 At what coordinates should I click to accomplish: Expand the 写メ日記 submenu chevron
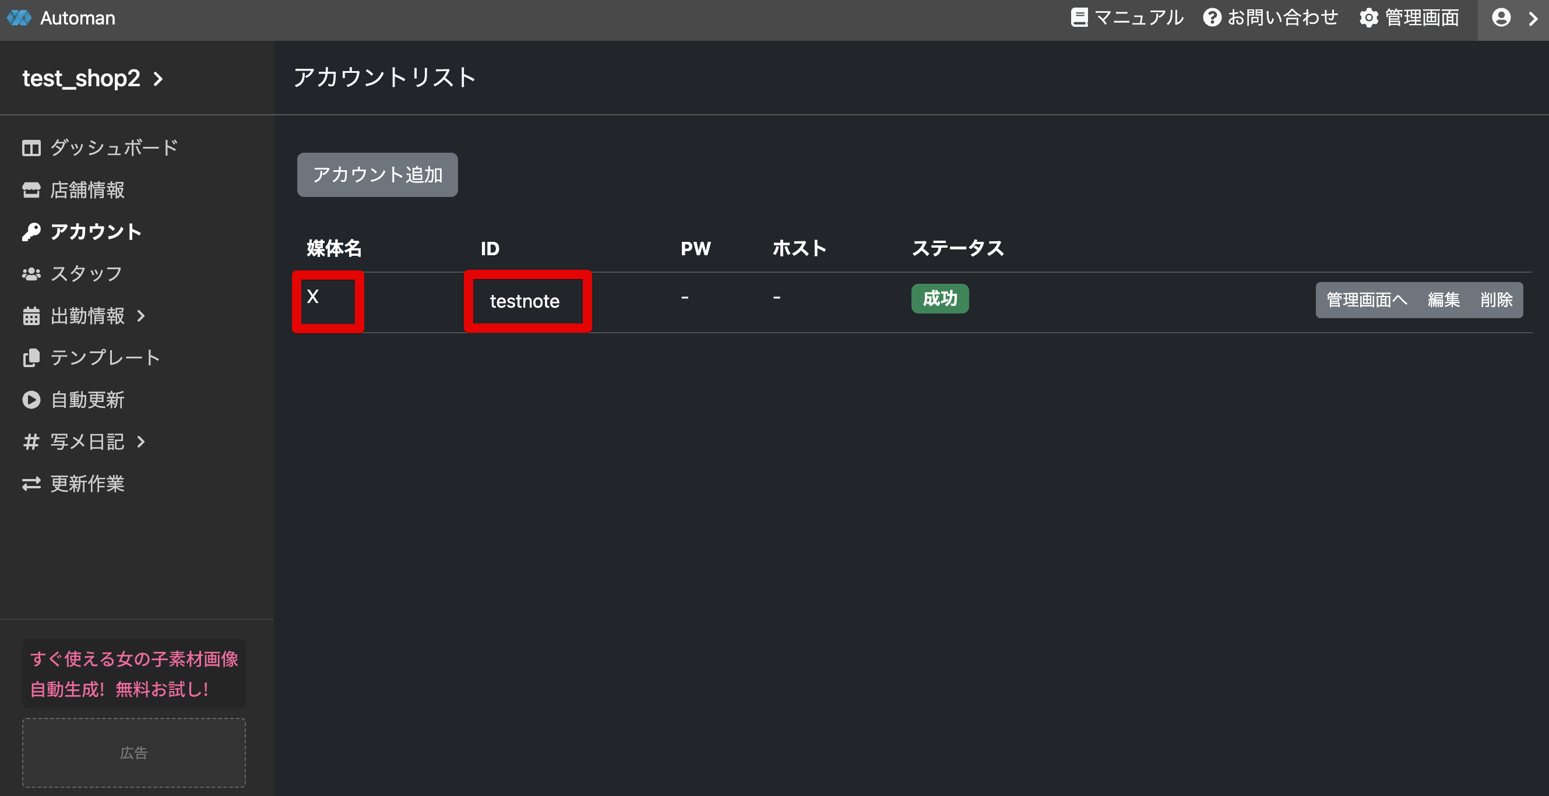(x=140, y=442)
